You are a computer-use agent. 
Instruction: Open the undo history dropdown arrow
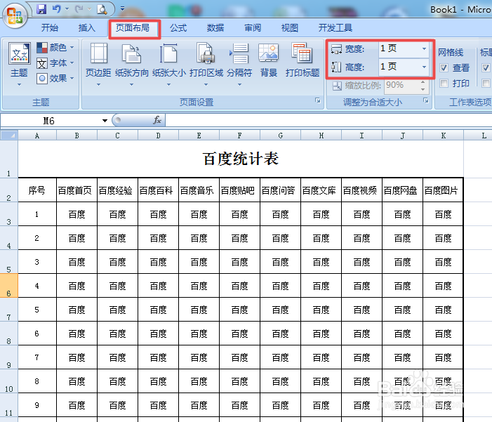point(67,9)
